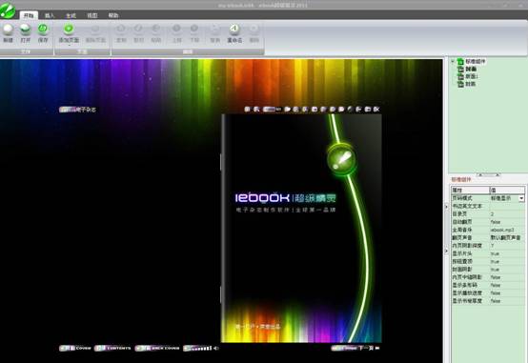The image size is (528, 363).
Task: Click the COVER navigation button in preview
Action: coord(75,348)
